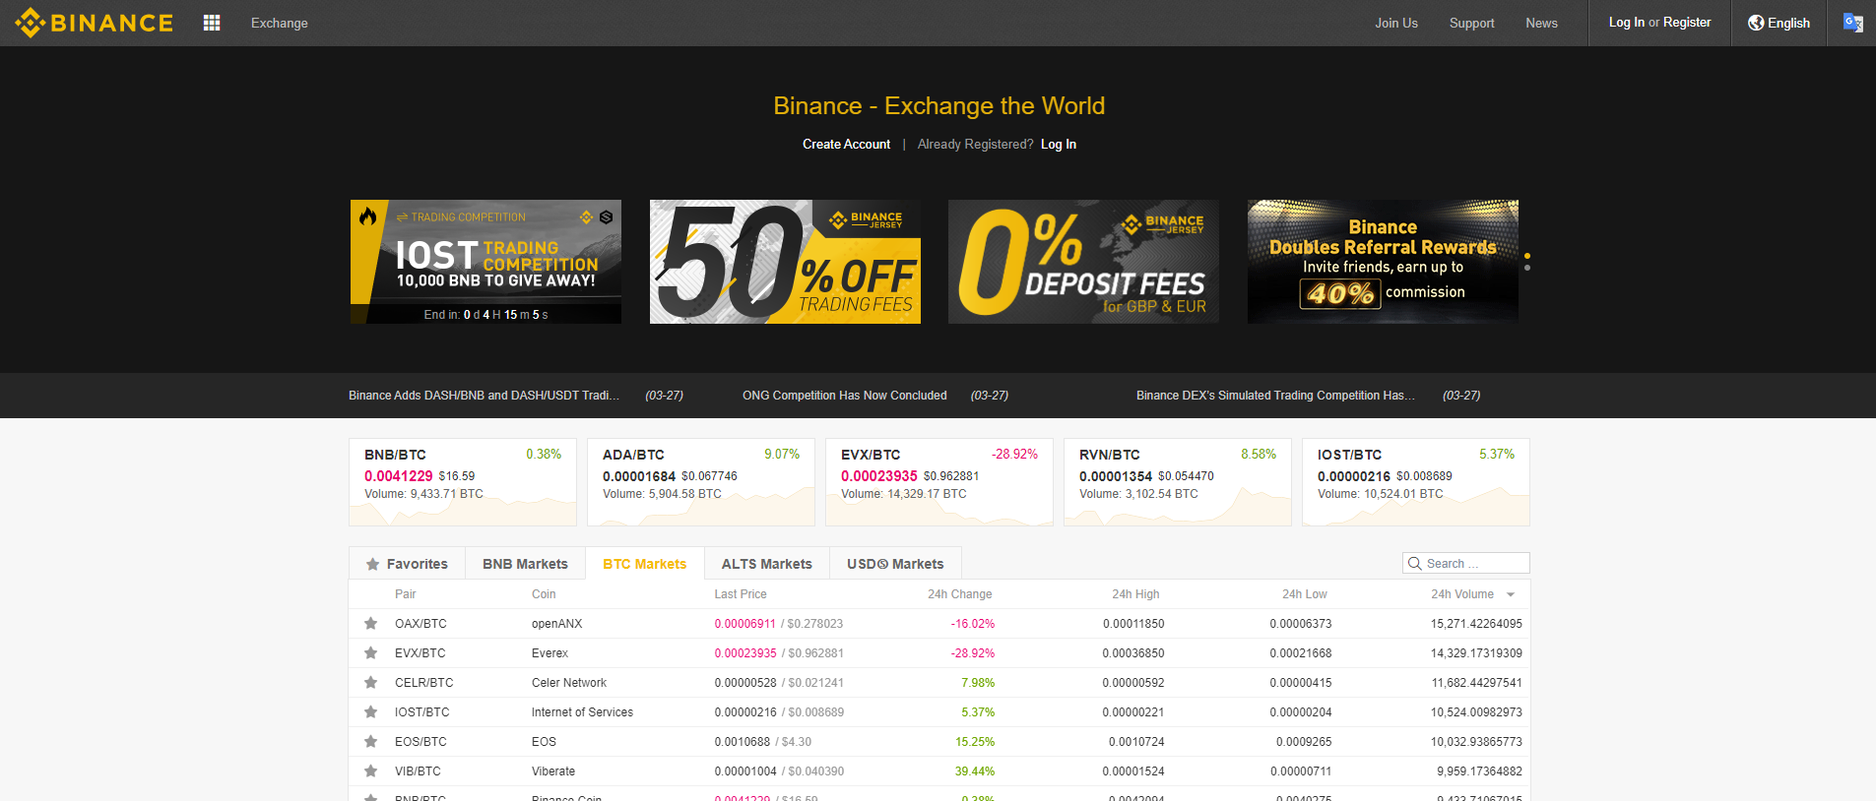Click the Create Account link
The width and height of the screenshot is (1876, 801).
[x=846, y=145]
